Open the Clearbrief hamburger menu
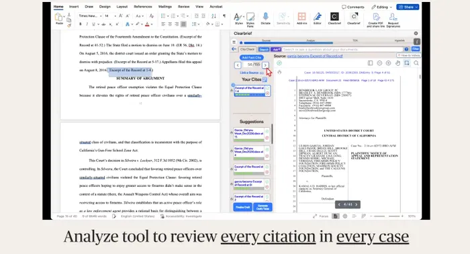This screenshot has height=254, width=470. [x=234, y=42]
